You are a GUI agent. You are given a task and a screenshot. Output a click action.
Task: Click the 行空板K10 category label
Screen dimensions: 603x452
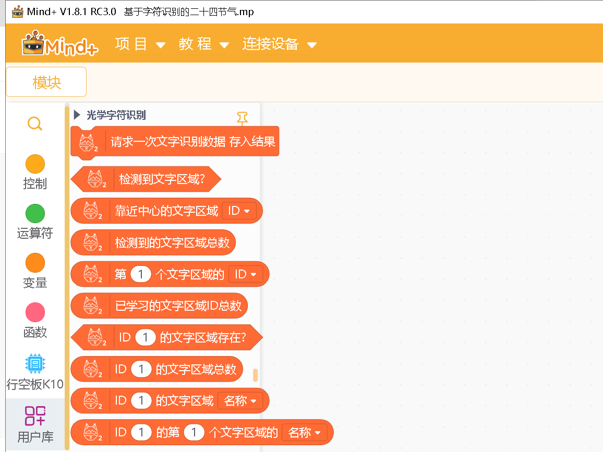point(35,384)
